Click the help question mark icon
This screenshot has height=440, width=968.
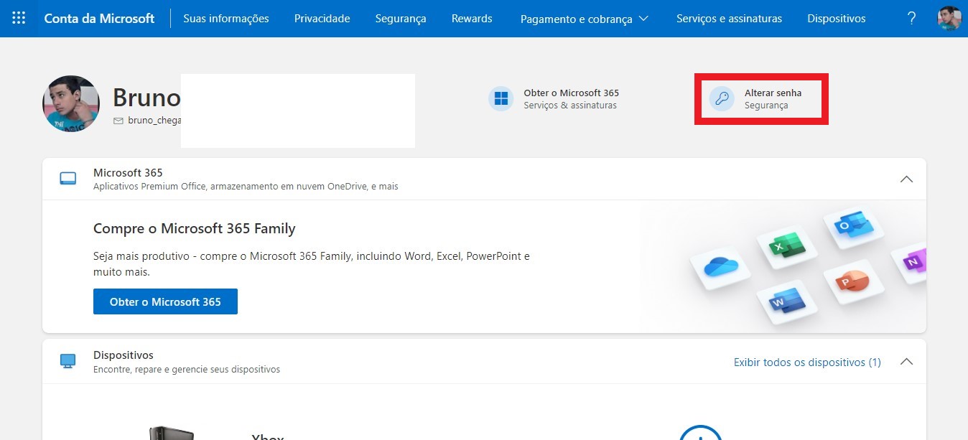click(911, 19)
